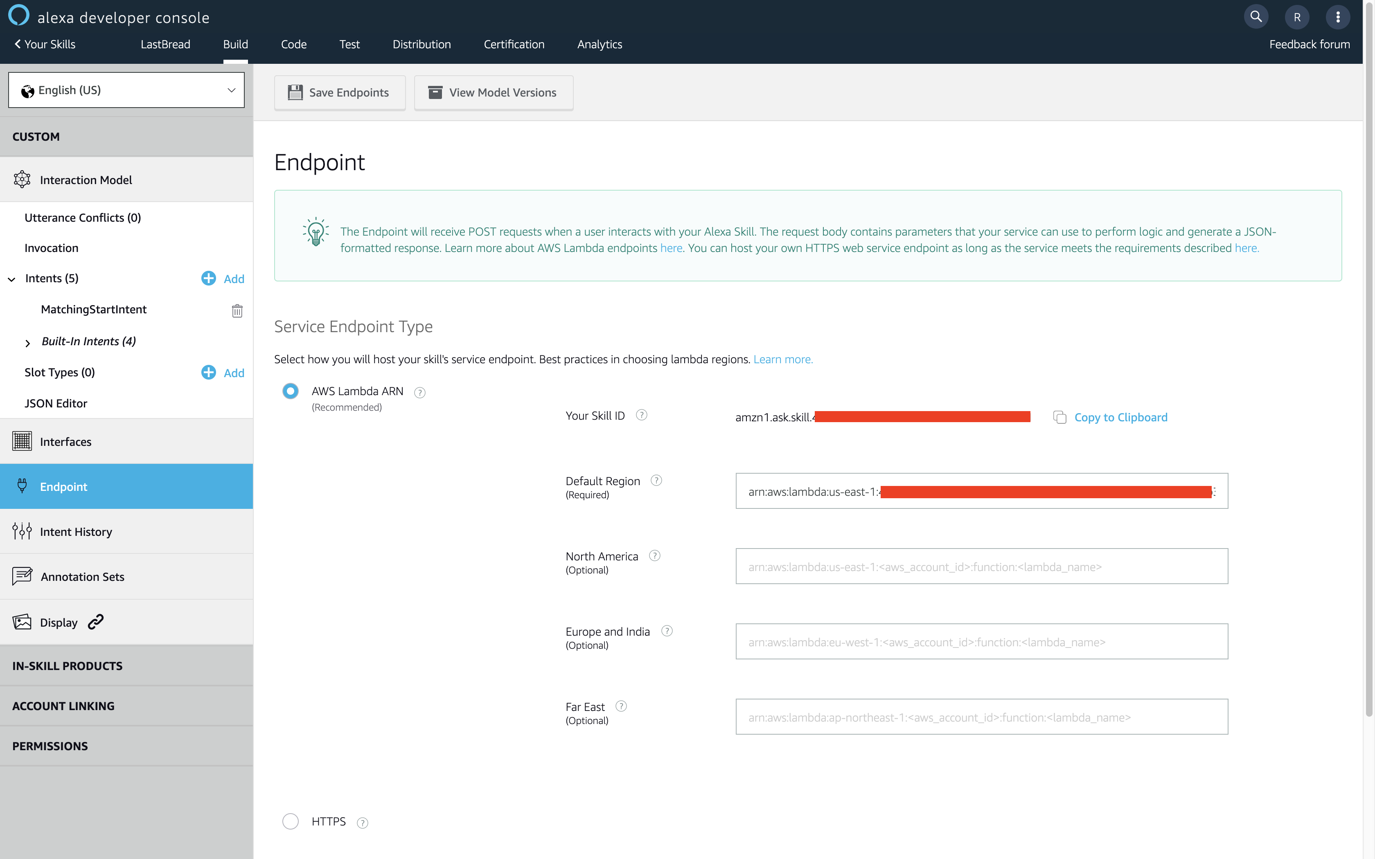Open the three-dot more options menu

point(1337,17)
